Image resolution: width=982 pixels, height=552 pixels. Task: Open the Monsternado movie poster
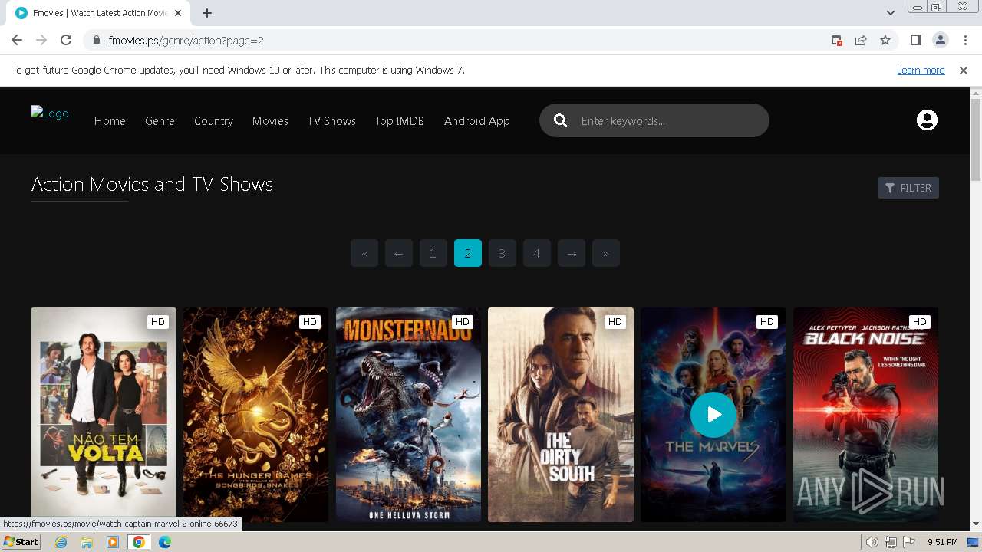pos(408,415)
